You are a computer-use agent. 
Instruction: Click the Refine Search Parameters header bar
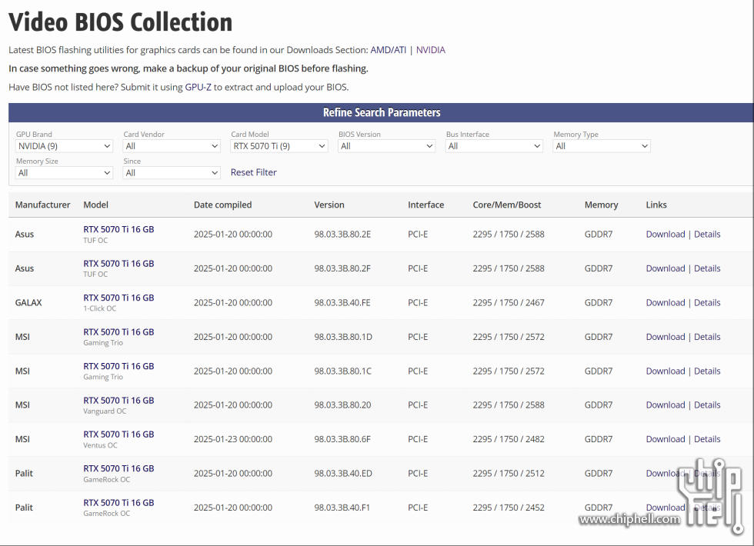pos(381,112)
